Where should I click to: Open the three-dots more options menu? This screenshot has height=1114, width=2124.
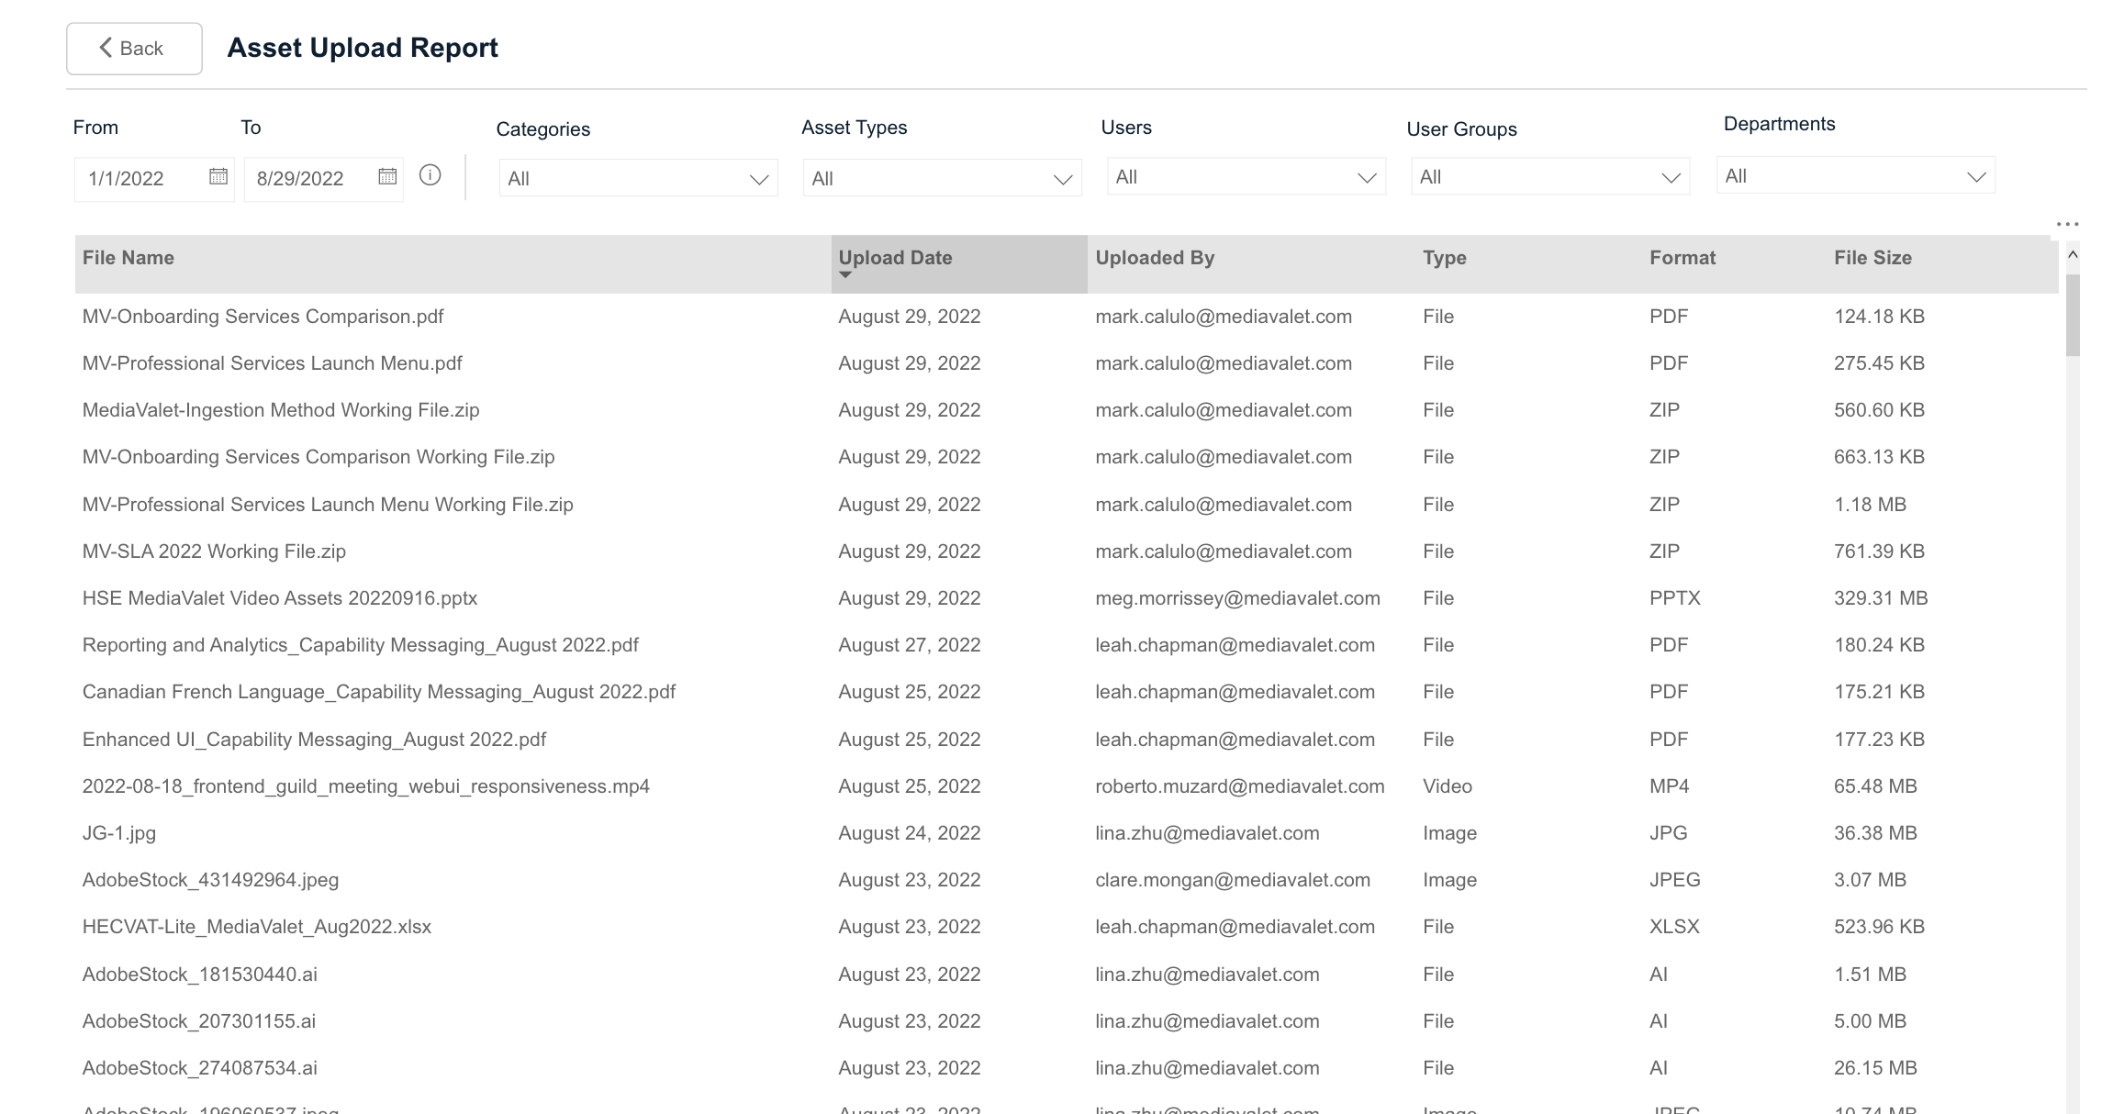2067,224
